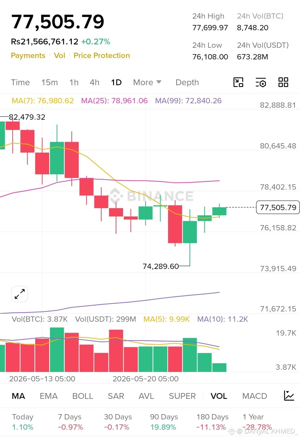Viewport: 300px width, 438px height.
Task: Tap the Payments tag
Action: tap(28, 56)
